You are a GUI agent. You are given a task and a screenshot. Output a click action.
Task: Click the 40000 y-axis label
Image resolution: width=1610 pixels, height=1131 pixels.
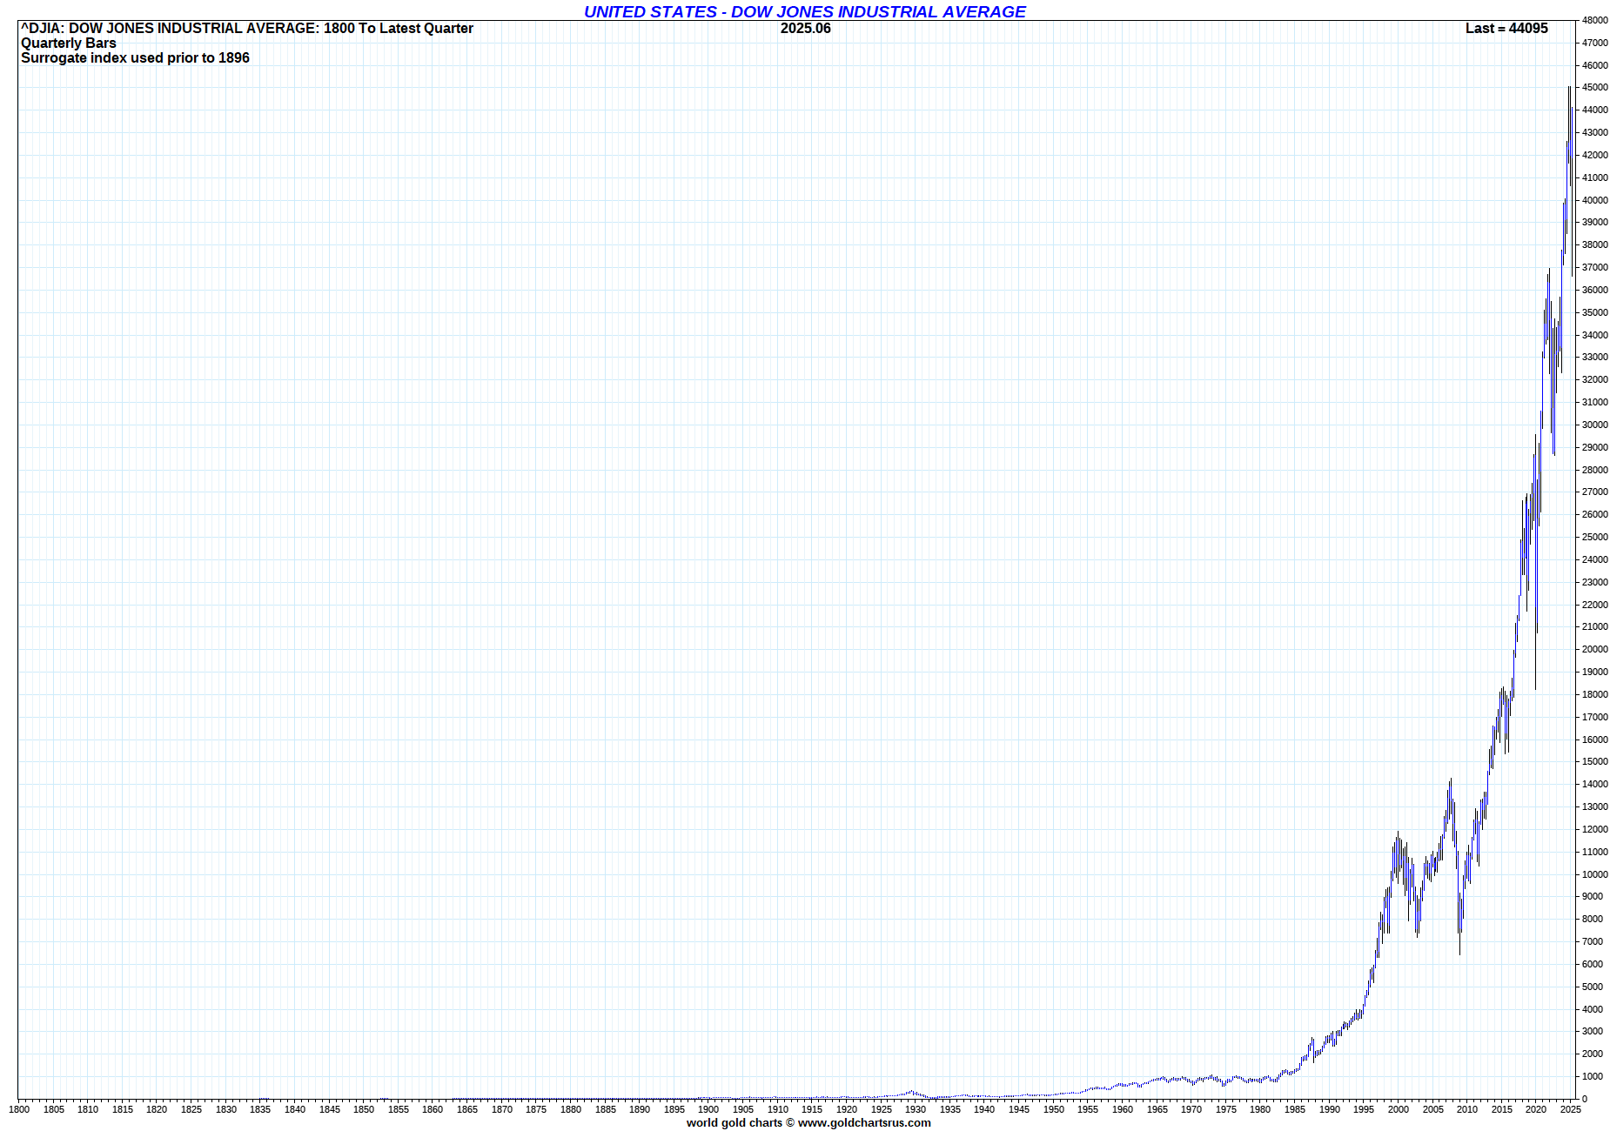pos(1595,200)
